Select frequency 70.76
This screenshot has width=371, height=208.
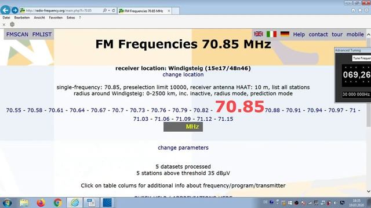pos(158,110)
